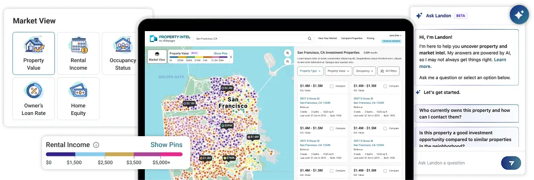Open the Market View layers button on map
534x180 pixels.
pyautogui.click(x=157, y=57)
